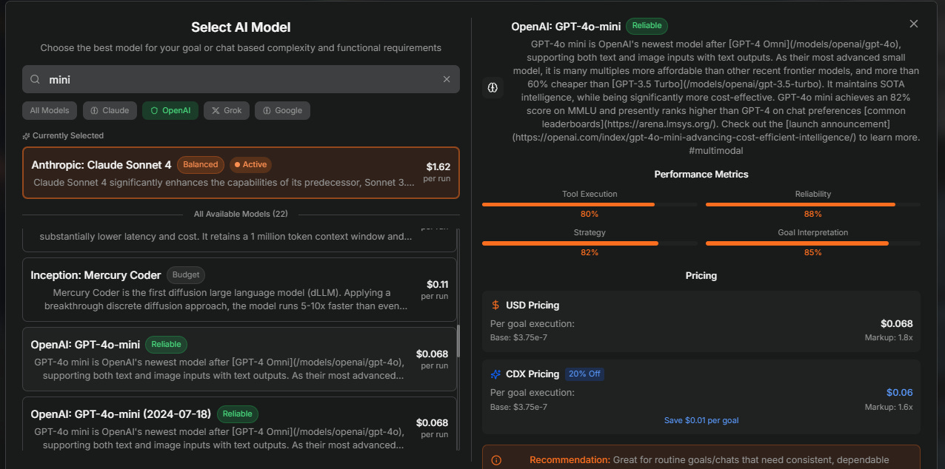
Task: Choose Inception: Mercury Coder model
Action: tap(239, 289)
